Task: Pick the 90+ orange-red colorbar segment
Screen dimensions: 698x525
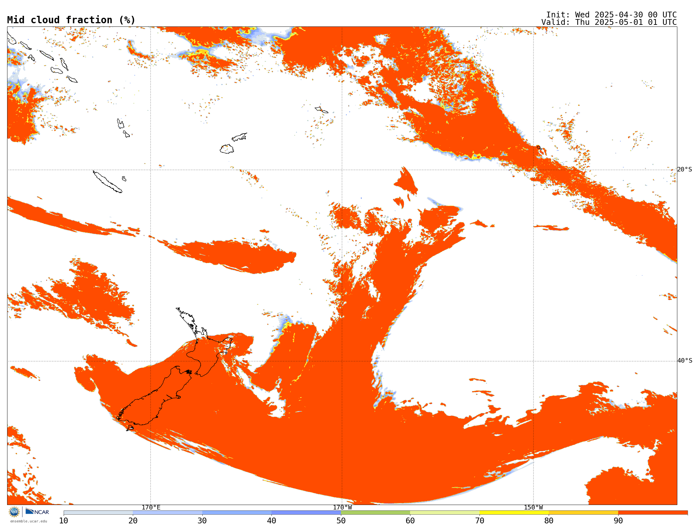Action: coord(653,513)
